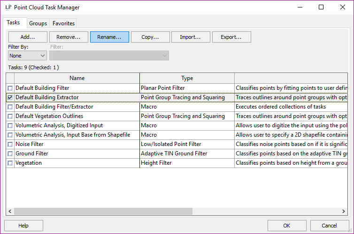Image resolution: width=354 pixels, height=234 pixels.
Task: Click the Tasks: 9 (Checked: 1) label
Action: (33, 67)
